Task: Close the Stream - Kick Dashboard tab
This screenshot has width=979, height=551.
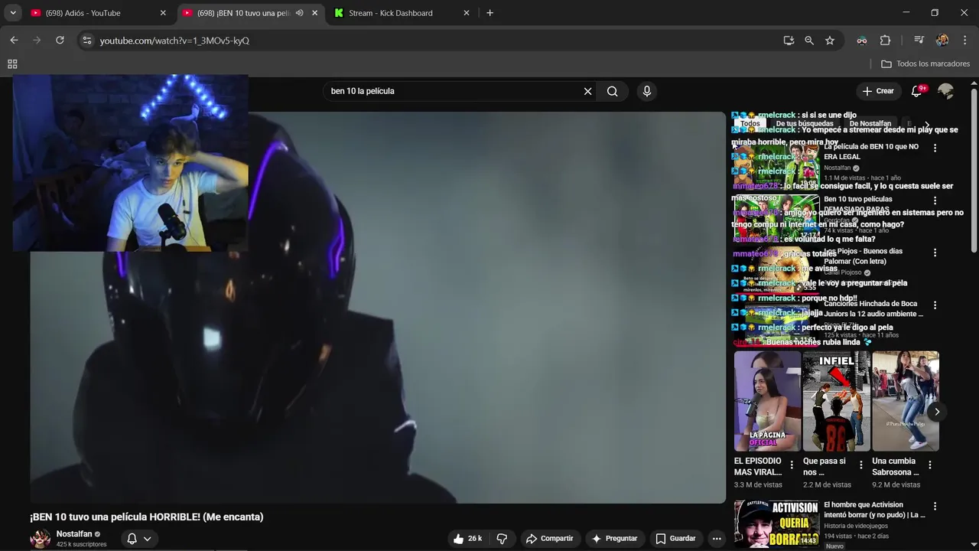Action: (467, 13)
